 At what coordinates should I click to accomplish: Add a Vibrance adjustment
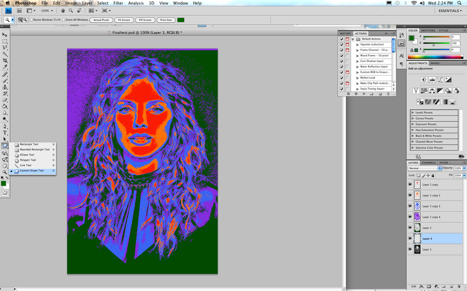(416, 91)
